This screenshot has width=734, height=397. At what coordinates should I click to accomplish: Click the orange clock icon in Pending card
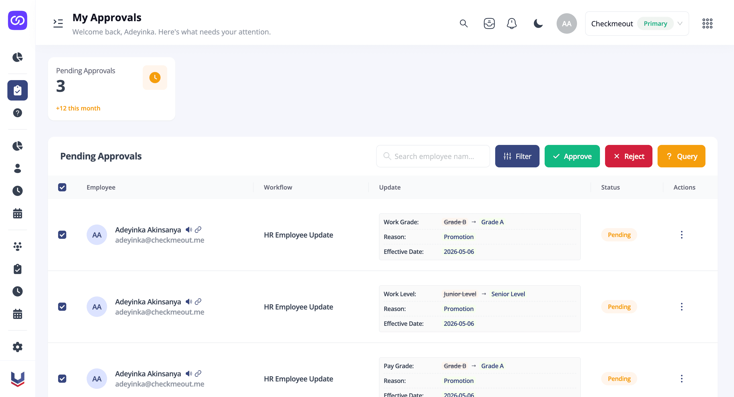coord(155,78)
